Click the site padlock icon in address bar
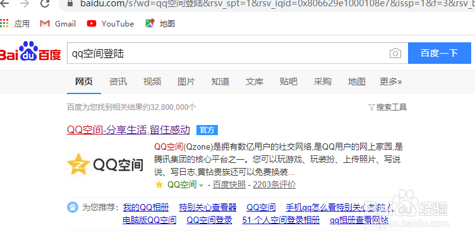The image size is (475, 240). point(70,3)
